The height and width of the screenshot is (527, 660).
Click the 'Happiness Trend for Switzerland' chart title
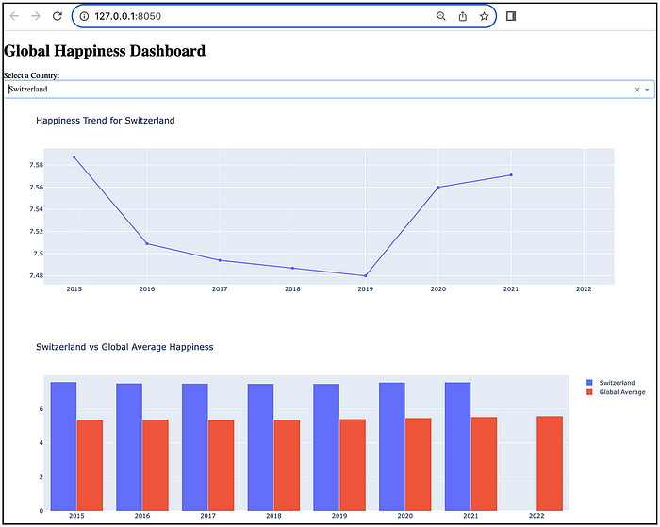(106, 121)
